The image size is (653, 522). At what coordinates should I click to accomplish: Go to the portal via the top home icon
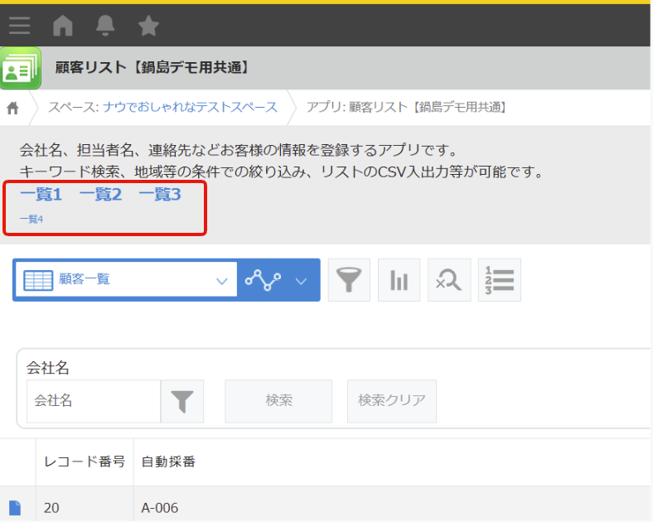63,27
